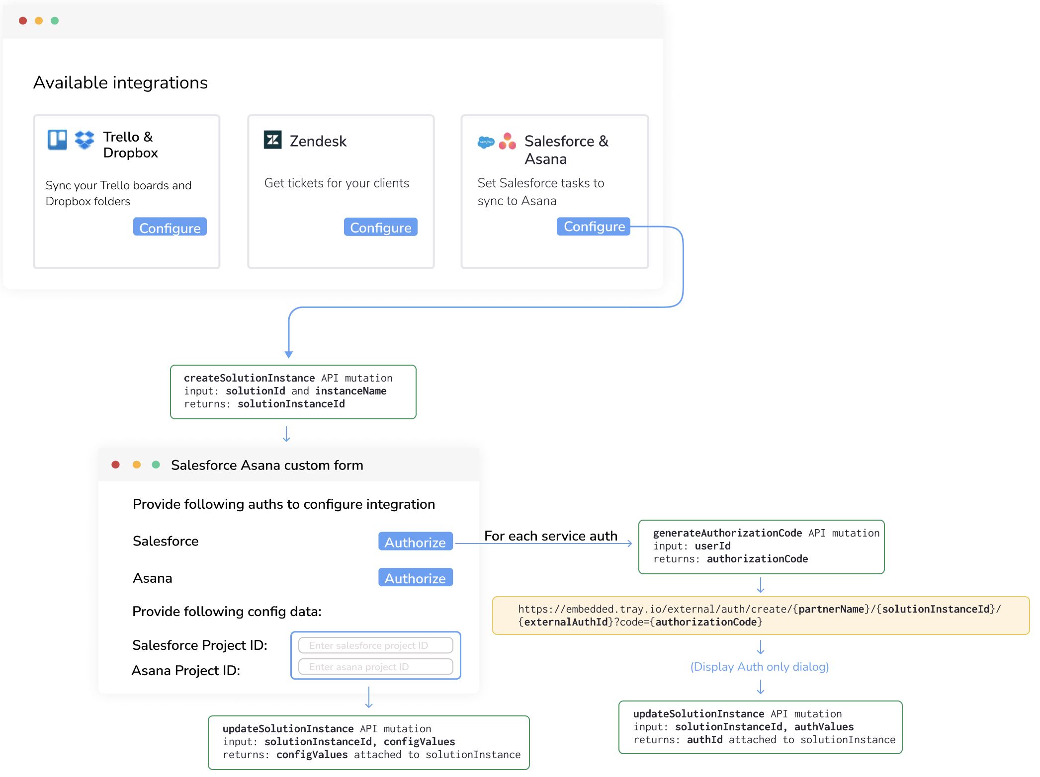
Task: Configure the Salesforce & Asana integration
Action: (x=593, y=227)
